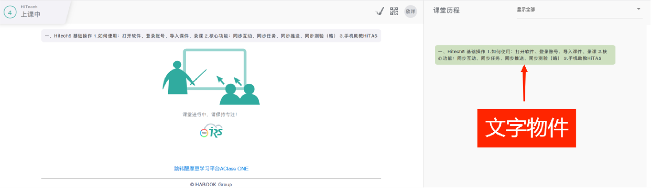The height and width of the screenshot is (188, 651).
Task: Click the HiTeach label above 上课中
Action: coord(29,7)
